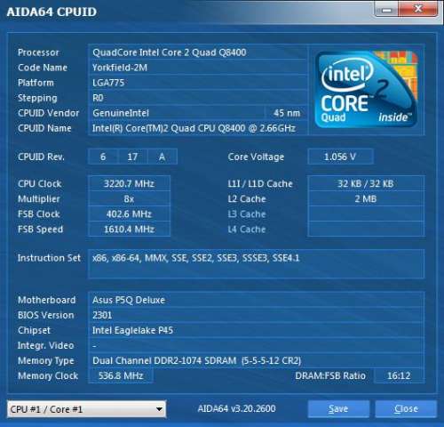Click the 45 nm process value
The height and width of the screenshot is (427, 444).
[287, 113]
